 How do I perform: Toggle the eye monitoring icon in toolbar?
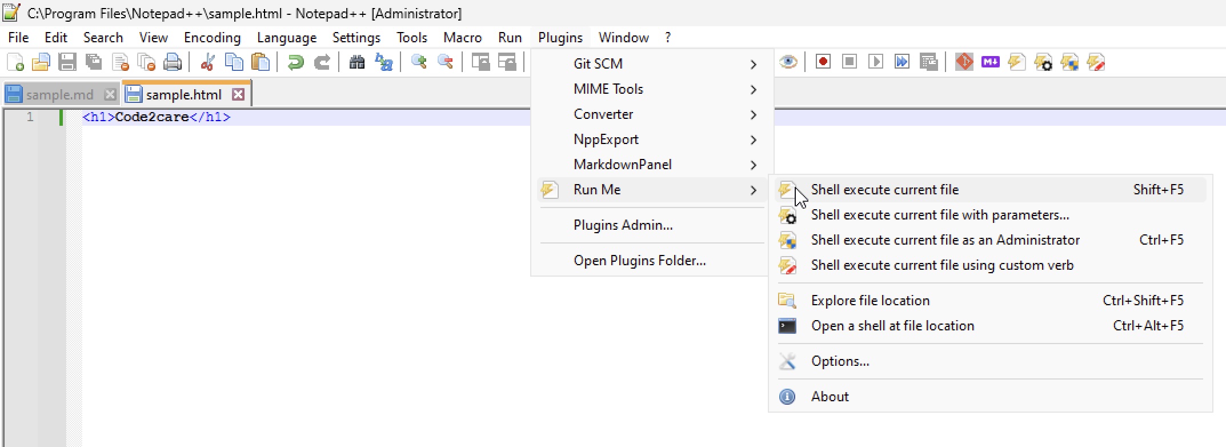click(788, 62)
